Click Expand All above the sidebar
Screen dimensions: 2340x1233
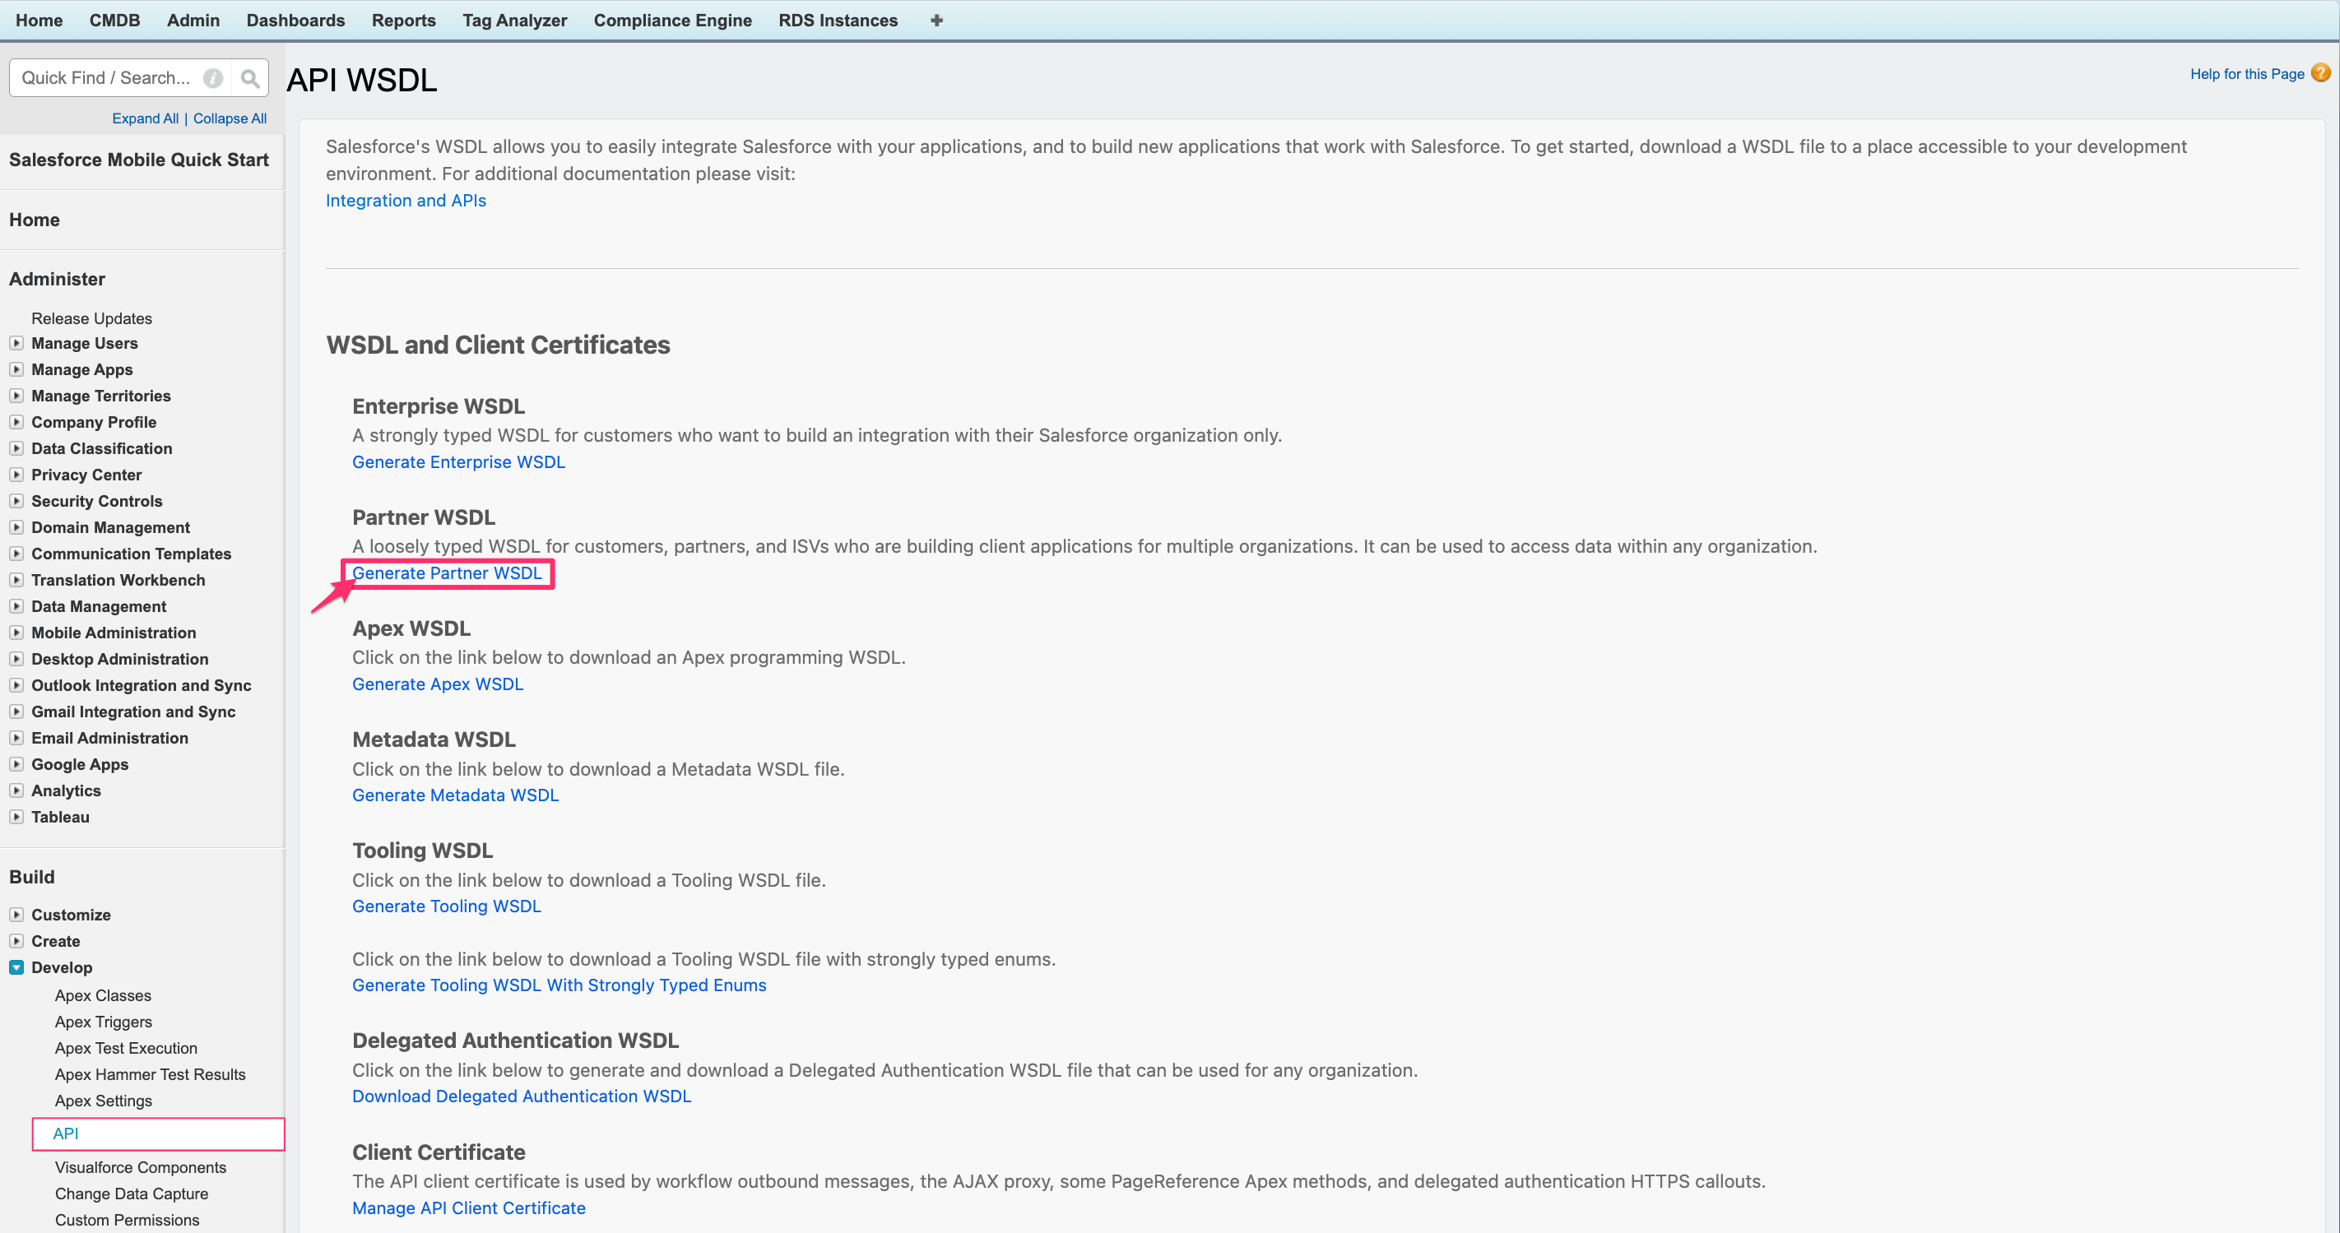tap(146, 118)
